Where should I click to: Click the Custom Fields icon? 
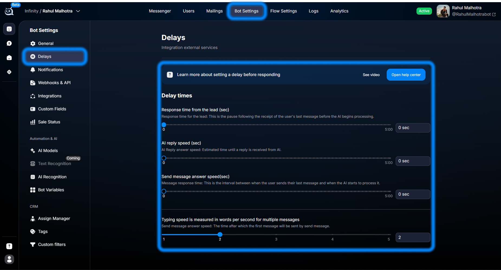(x=33, y=109)
